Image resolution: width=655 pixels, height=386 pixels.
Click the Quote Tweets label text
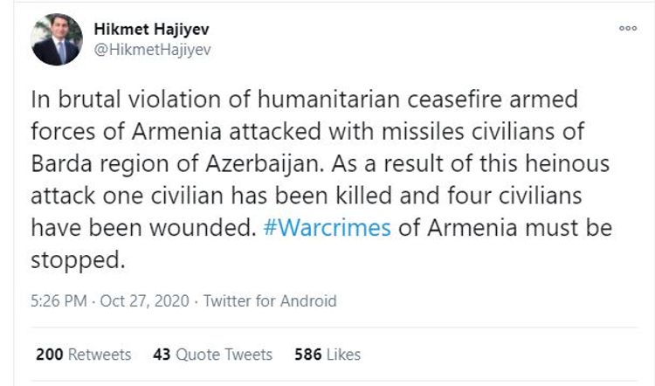click(x=224, y=355)
